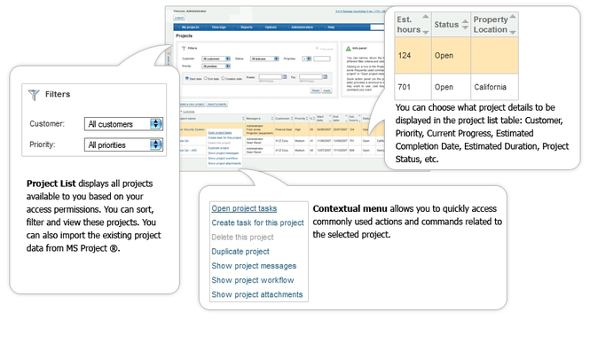This screenshot has width=590, height=359.
Task: Open the From date calendar picker icon
Action: coord(285,77)
